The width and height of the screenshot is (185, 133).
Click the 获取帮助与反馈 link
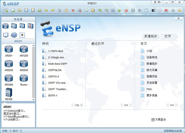click(173, 131)
